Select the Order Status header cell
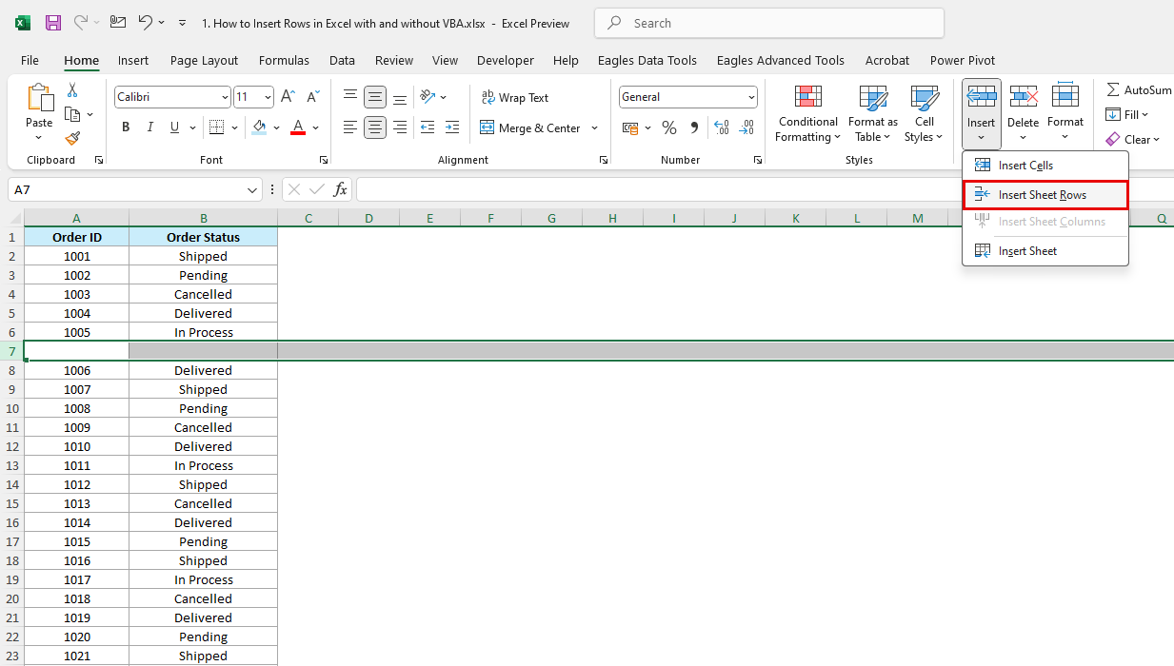The image size is (1174, 666). [x=203, y=237]
